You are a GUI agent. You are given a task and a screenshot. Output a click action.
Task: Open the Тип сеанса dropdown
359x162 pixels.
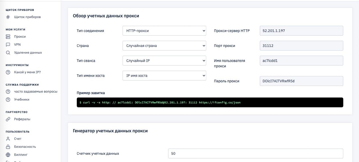pyautogui.click(x=164, y=61)
